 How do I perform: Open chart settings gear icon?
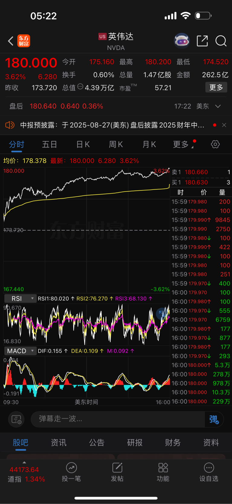[x=215, y=144]
